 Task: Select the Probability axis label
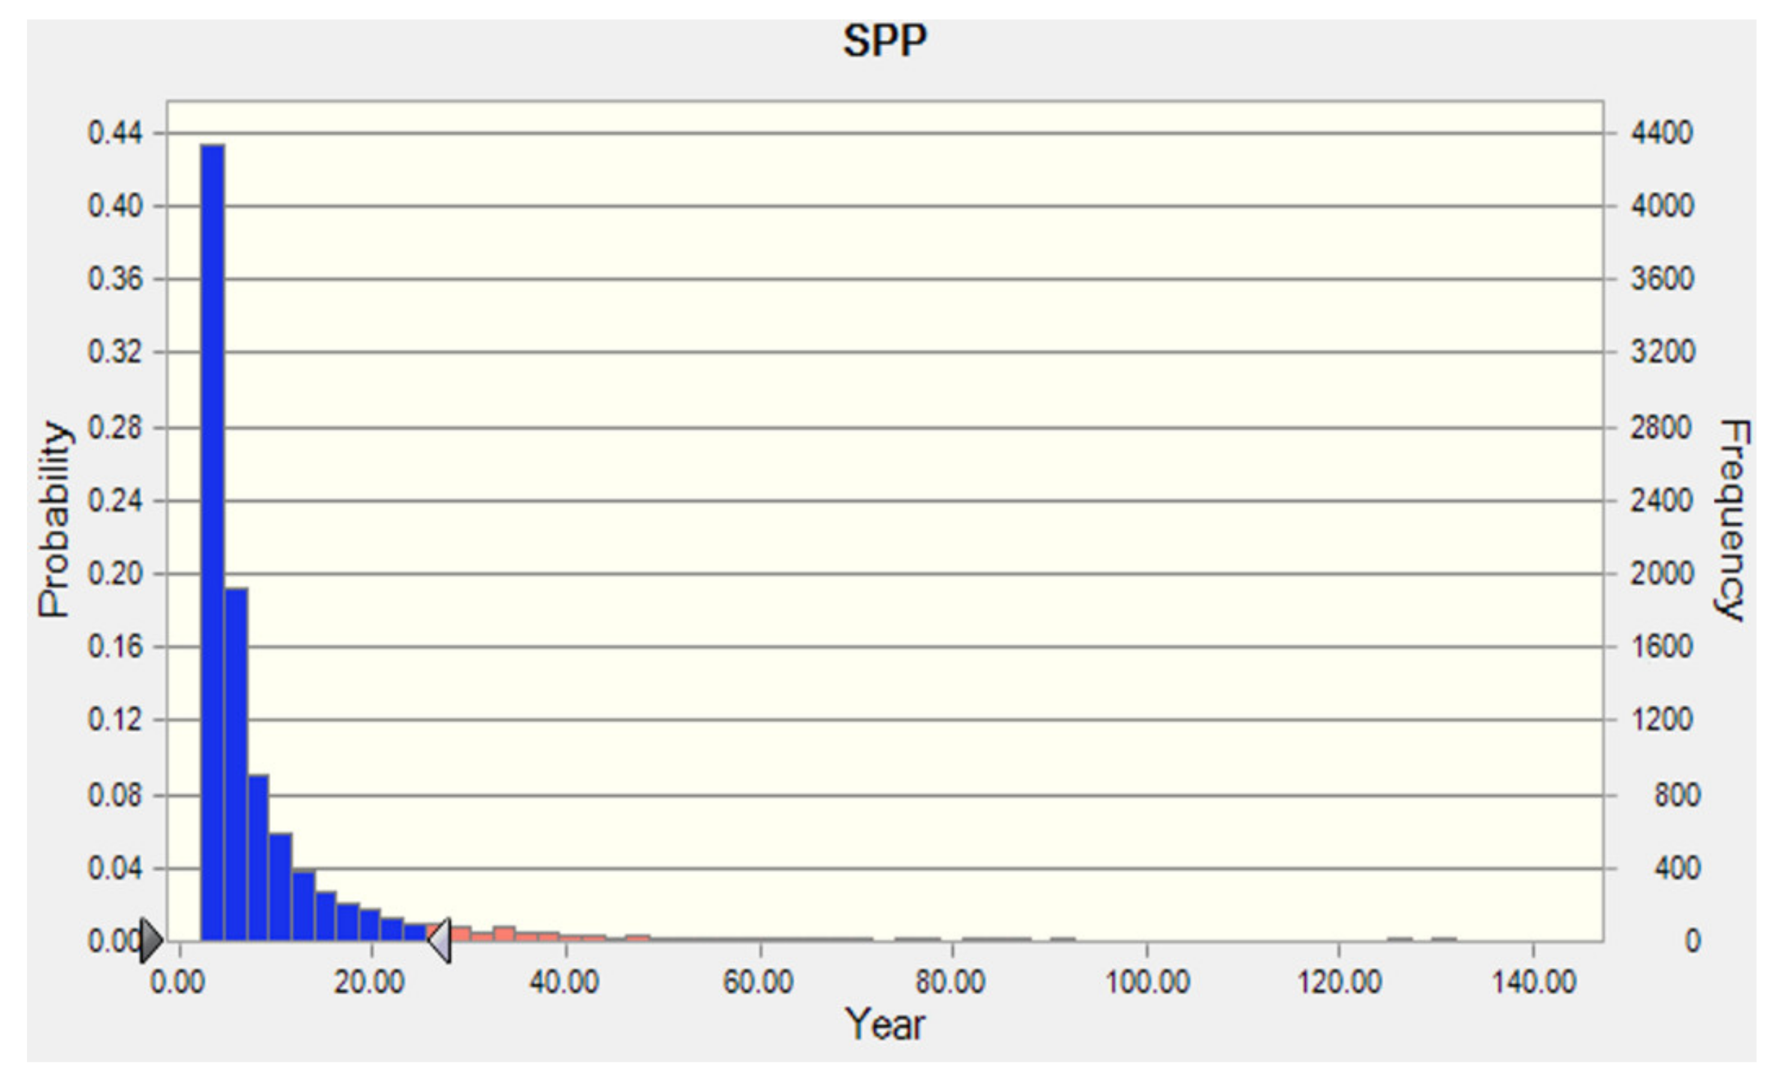point(54,520)
